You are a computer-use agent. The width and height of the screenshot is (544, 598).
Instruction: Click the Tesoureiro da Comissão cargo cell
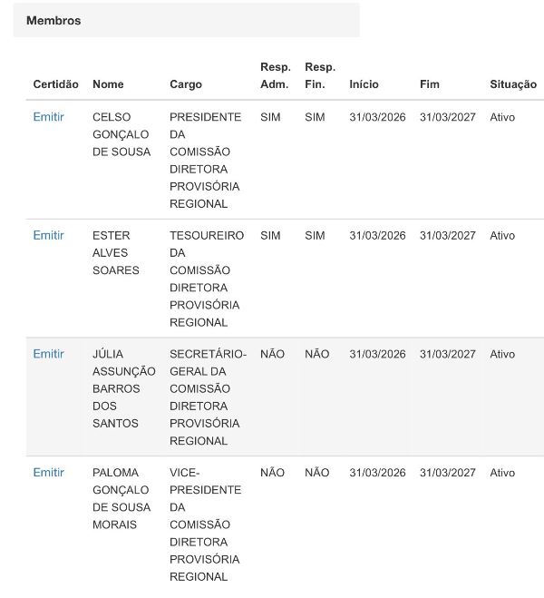click(206, 279)
